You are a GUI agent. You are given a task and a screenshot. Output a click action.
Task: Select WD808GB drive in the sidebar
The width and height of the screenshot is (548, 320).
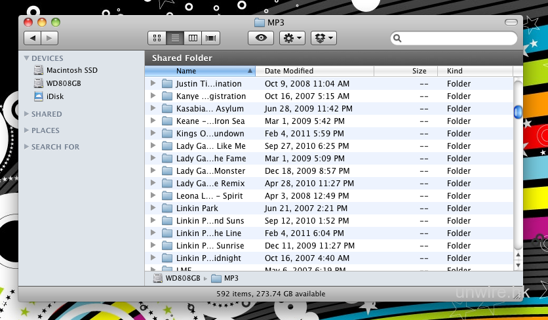point(64,83)
